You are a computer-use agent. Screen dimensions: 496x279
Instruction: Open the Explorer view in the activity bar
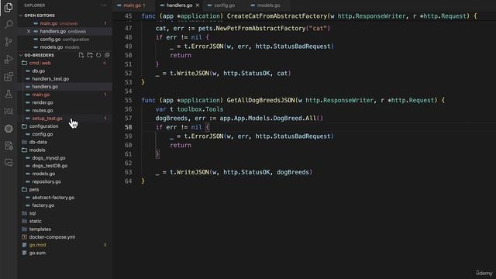(9, 7)
